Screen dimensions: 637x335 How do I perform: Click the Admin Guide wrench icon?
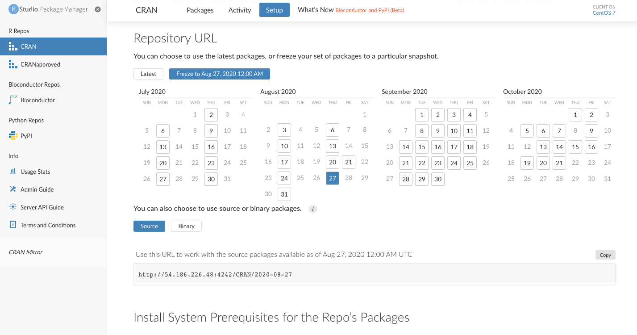point(13,189)
